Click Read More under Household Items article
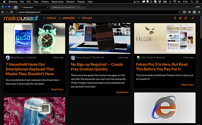202x125 pixels. click(57, 90)
